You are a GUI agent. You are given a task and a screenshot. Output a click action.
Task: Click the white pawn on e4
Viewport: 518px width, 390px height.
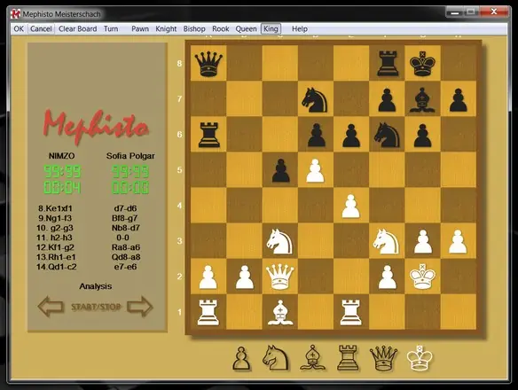pyautogui.click(x=351, y=206)
